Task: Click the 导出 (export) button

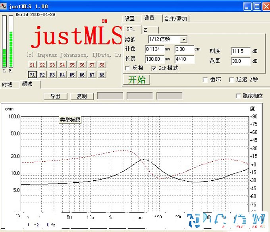Action: 55,96
